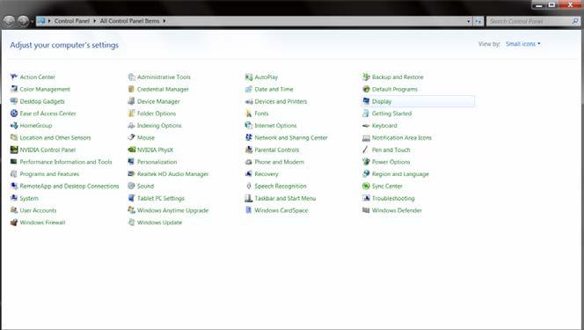The height and width of the screenshot is (330, 584).
Task: Click the refresh button beside address bar
Action: [478, 21]
